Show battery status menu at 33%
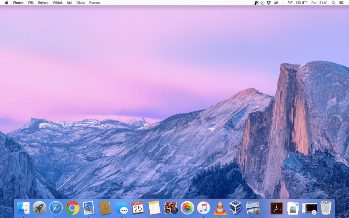The width and height of the screenshot is (349, 218). pyautogui.click(x=301, y=3)
